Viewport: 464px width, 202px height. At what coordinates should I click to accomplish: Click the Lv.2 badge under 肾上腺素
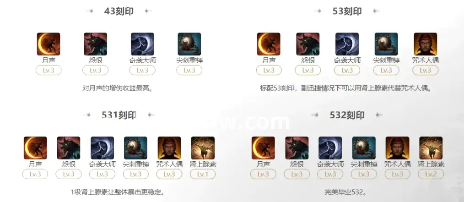[x=431, y=174]
